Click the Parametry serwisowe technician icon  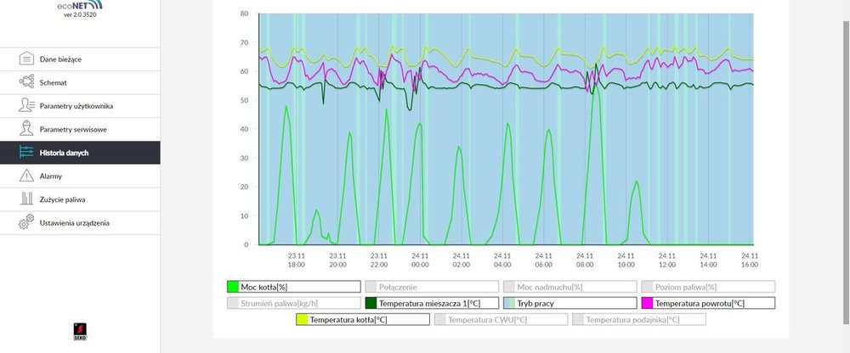tap(25, 129)
